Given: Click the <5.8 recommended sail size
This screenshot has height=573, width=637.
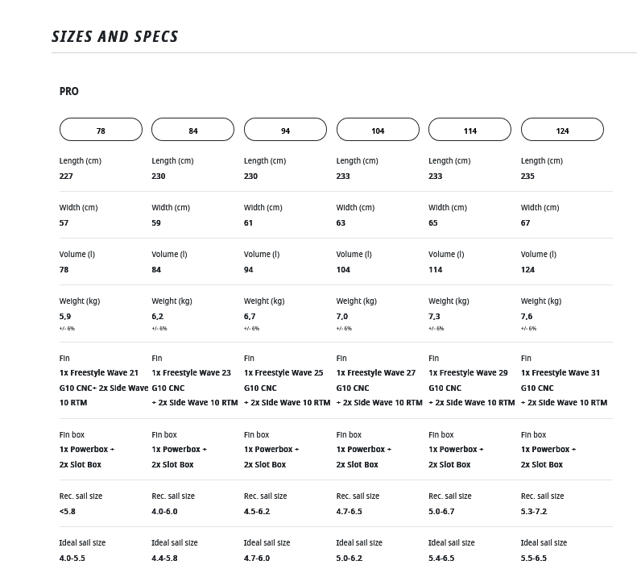Looking at the screenshot, I should coord(68,511).
